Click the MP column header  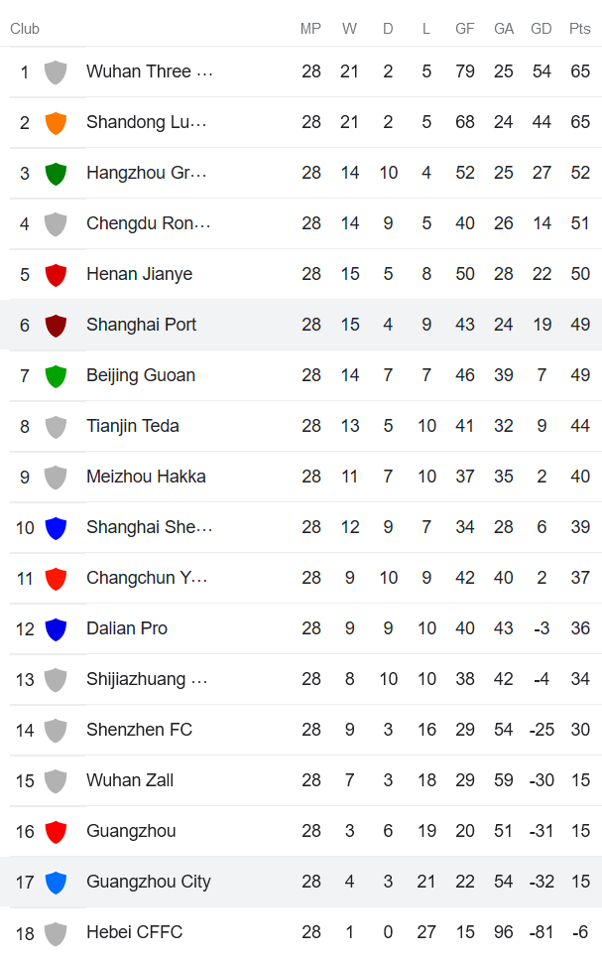310,29
